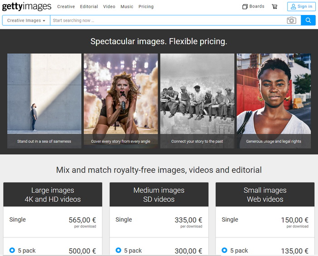Open the Editorial menu
318x256 pixels.
pos(89,7)
